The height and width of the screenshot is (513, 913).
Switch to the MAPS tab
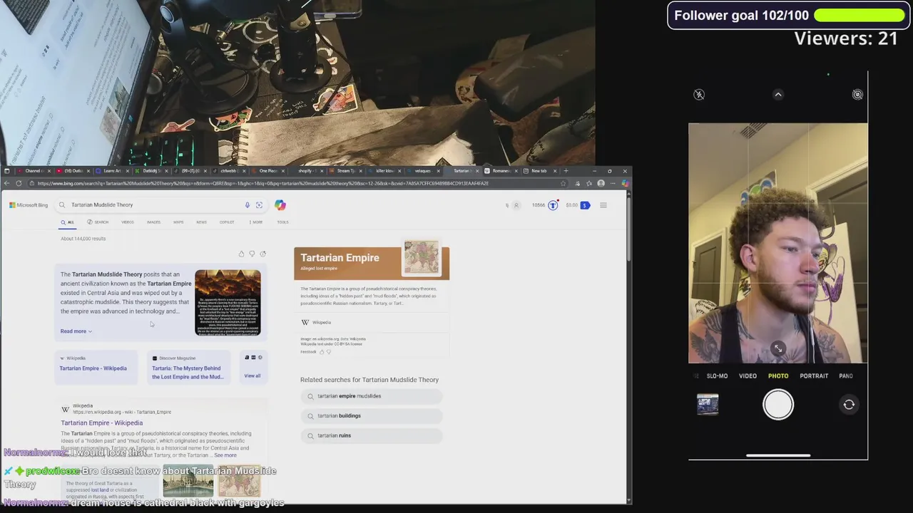(178, 222)
